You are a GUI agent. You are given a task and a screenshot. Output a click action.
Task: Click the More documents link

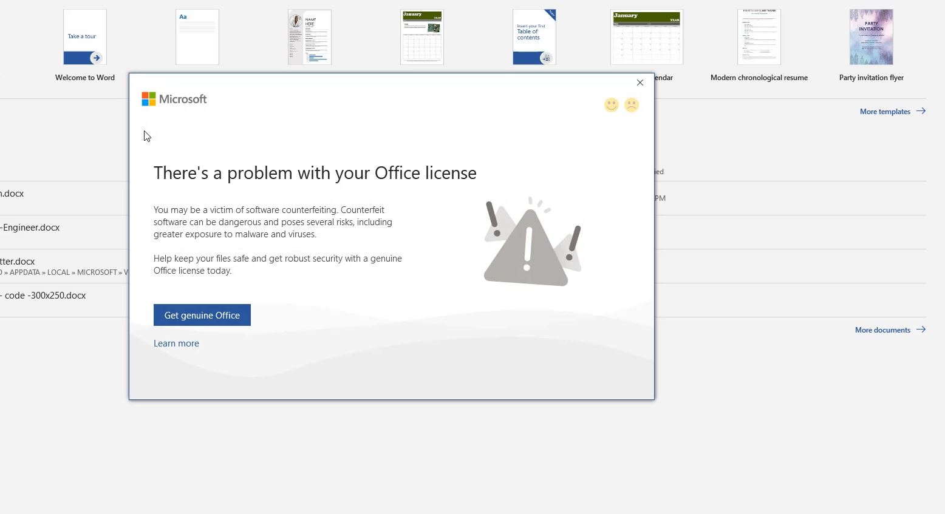pos(882,330)
